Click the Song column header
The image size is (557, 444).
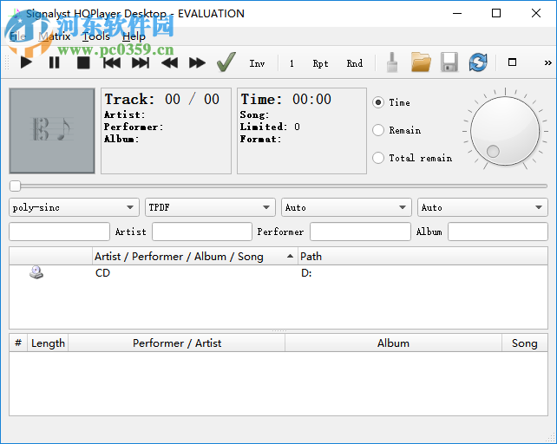(x=525, y=343)
